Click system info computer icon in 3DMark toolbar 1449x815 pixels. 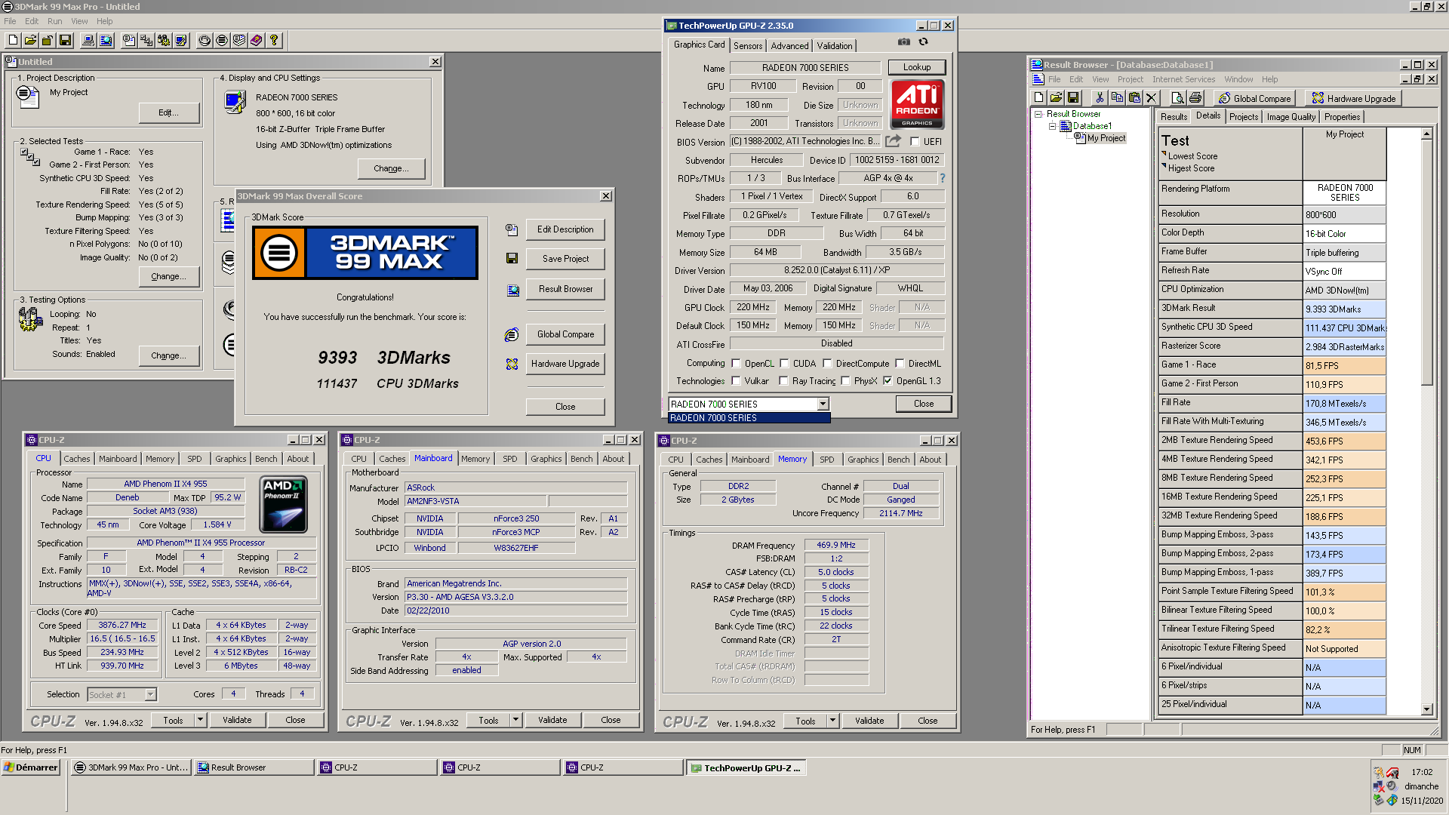(88, 41)
